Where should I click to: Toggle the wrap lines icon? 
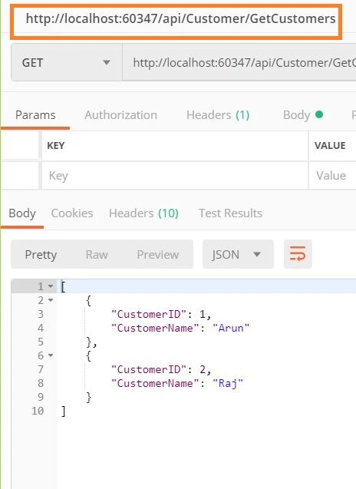point(298,254)
